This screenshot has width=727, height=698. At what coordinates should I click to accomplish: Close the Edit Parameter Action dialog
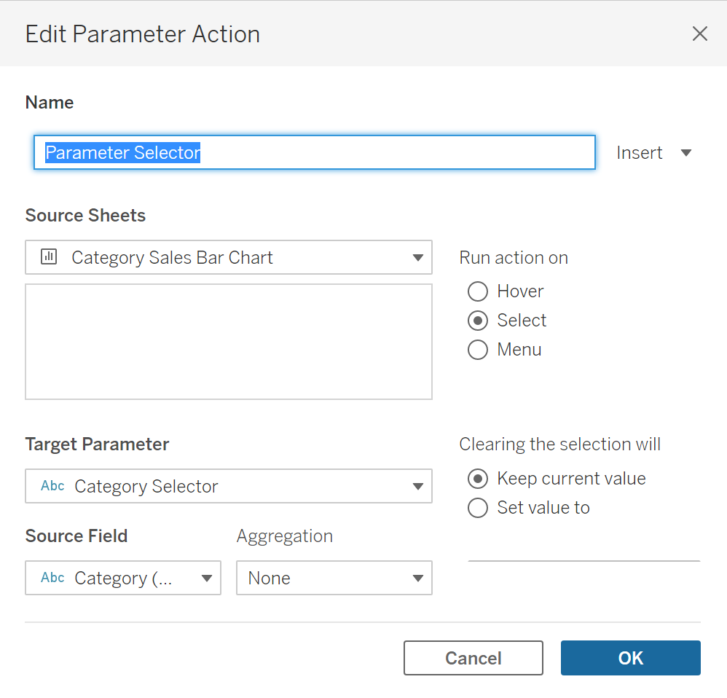tap(699, 34)
